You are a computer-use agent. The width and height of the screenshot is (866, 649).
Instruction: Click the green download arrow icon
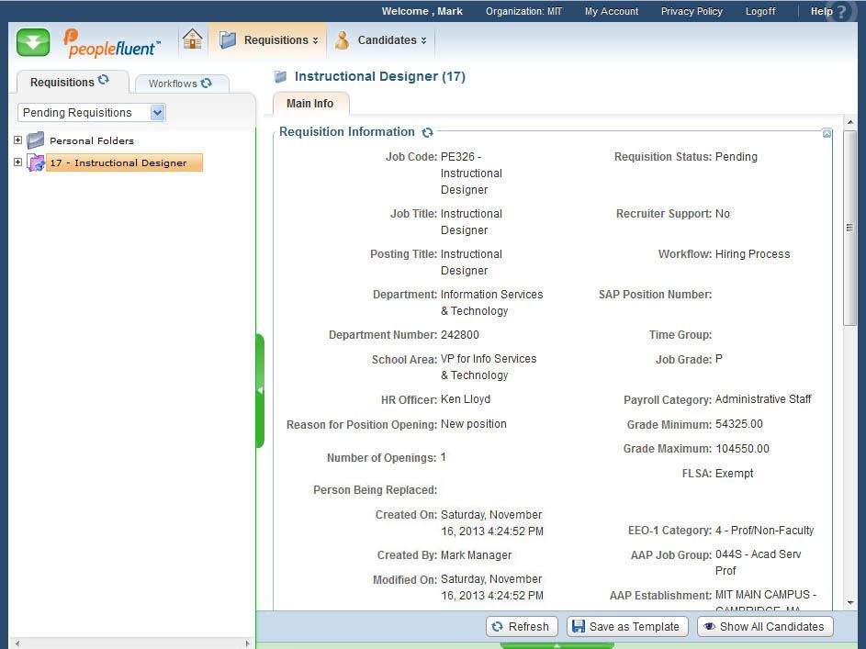point(33,41)
